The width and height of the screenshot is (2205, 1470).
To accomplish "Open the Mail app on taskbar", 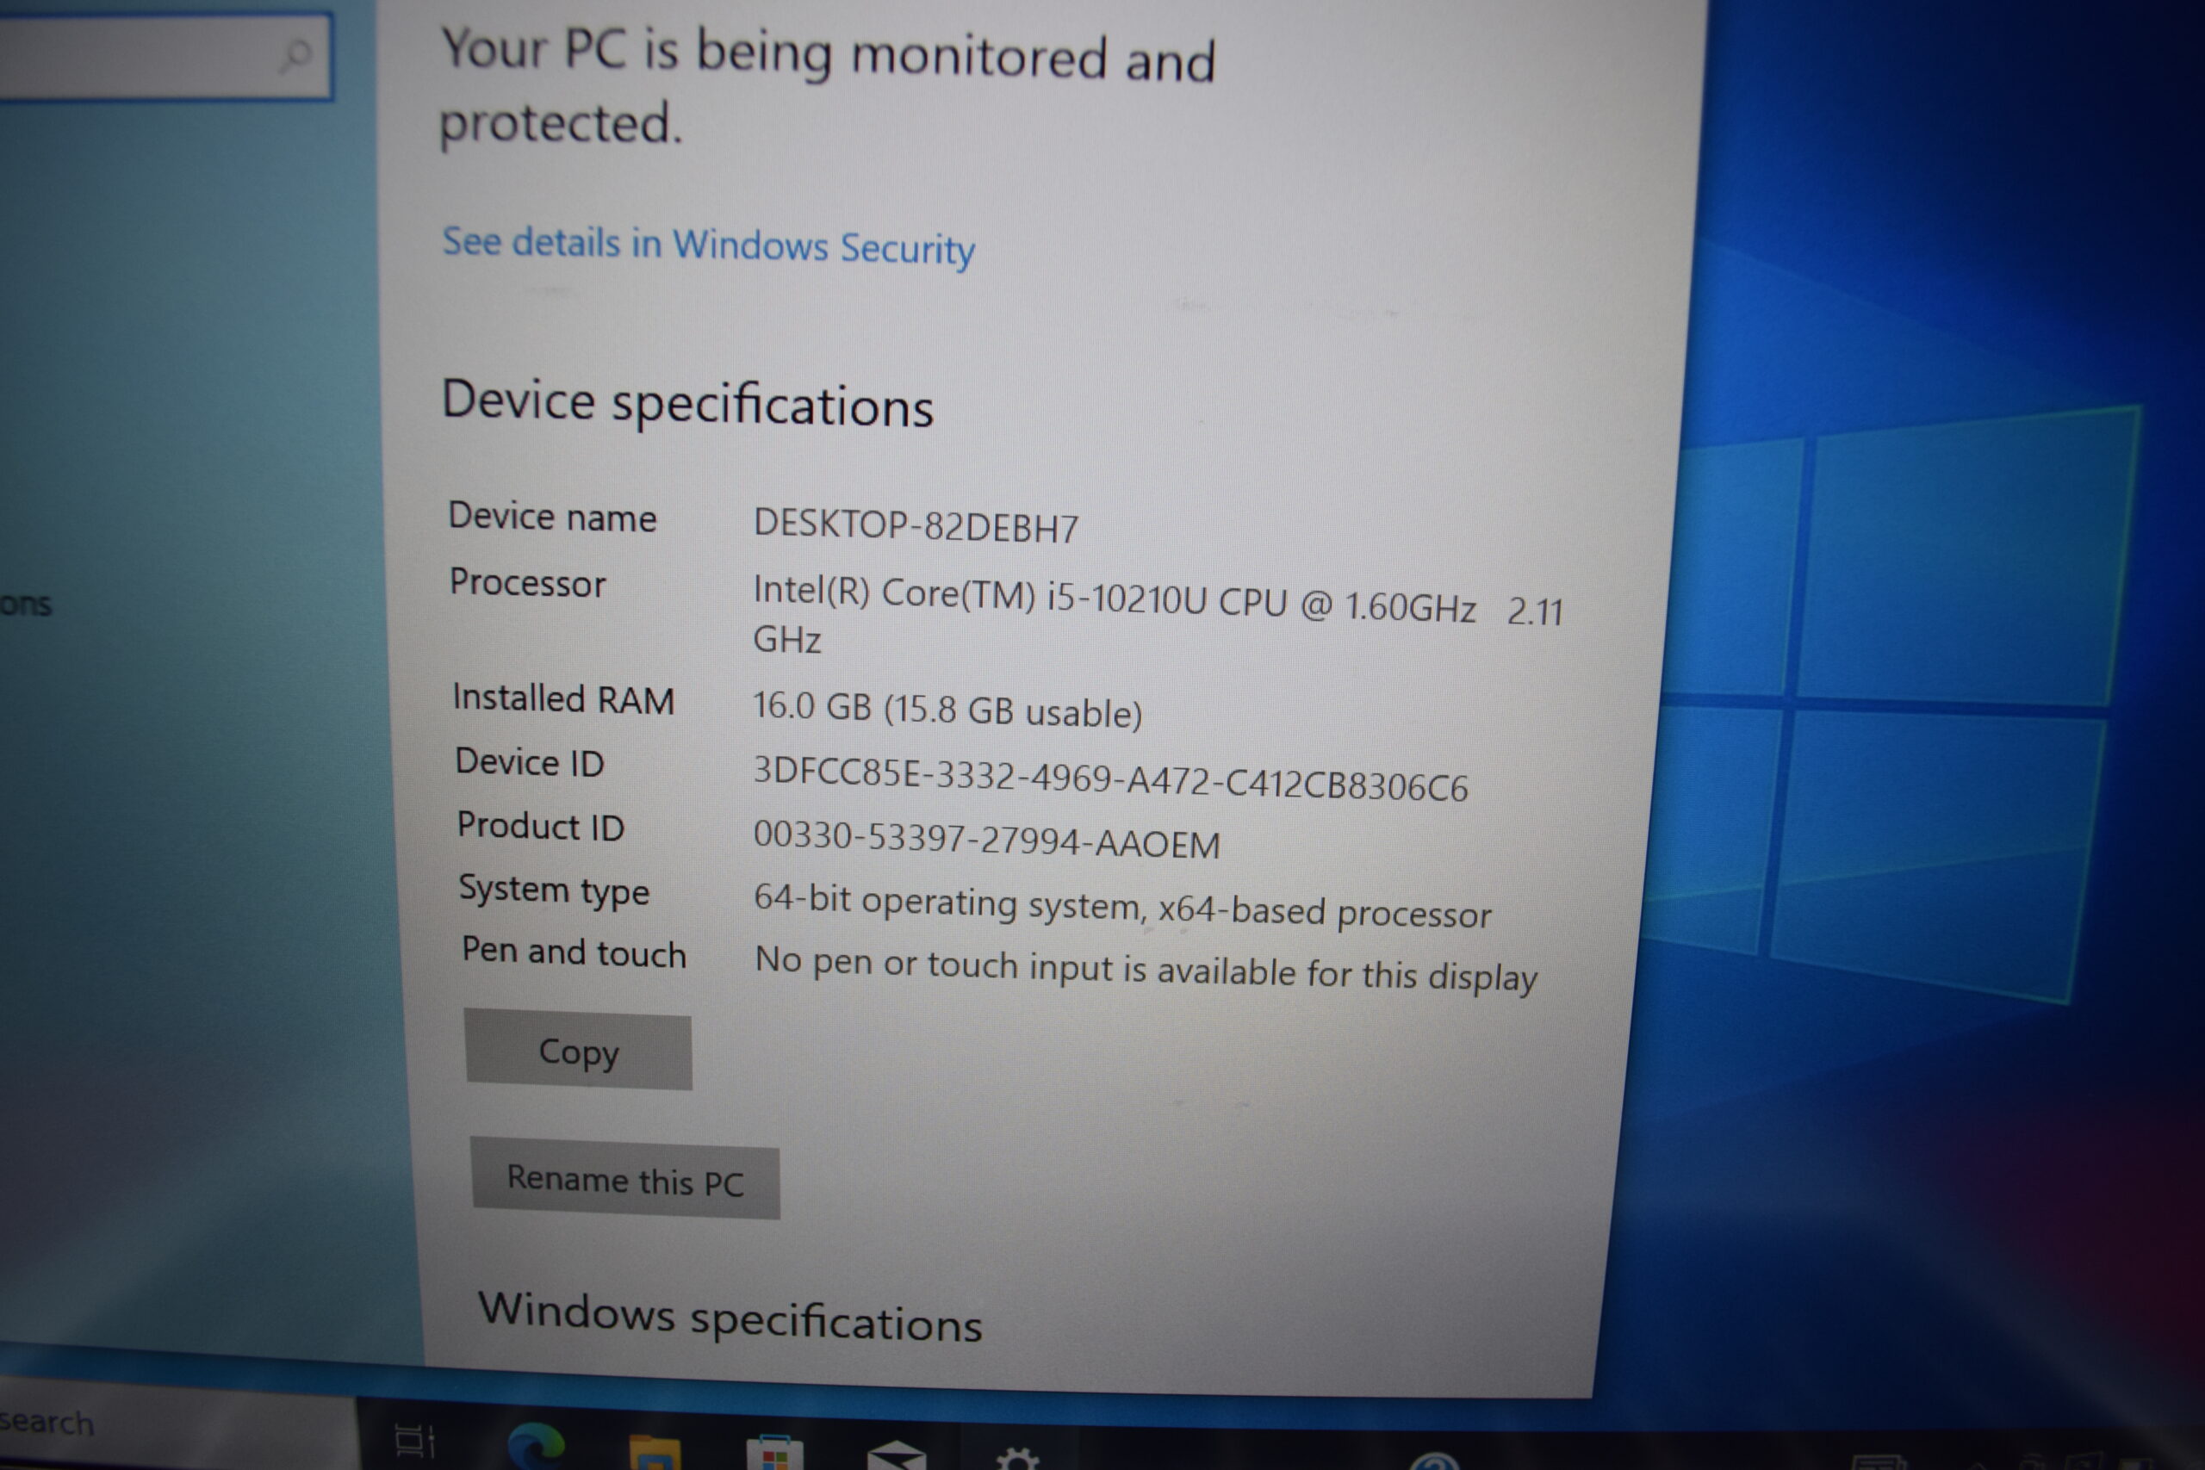I will 898,1456.
